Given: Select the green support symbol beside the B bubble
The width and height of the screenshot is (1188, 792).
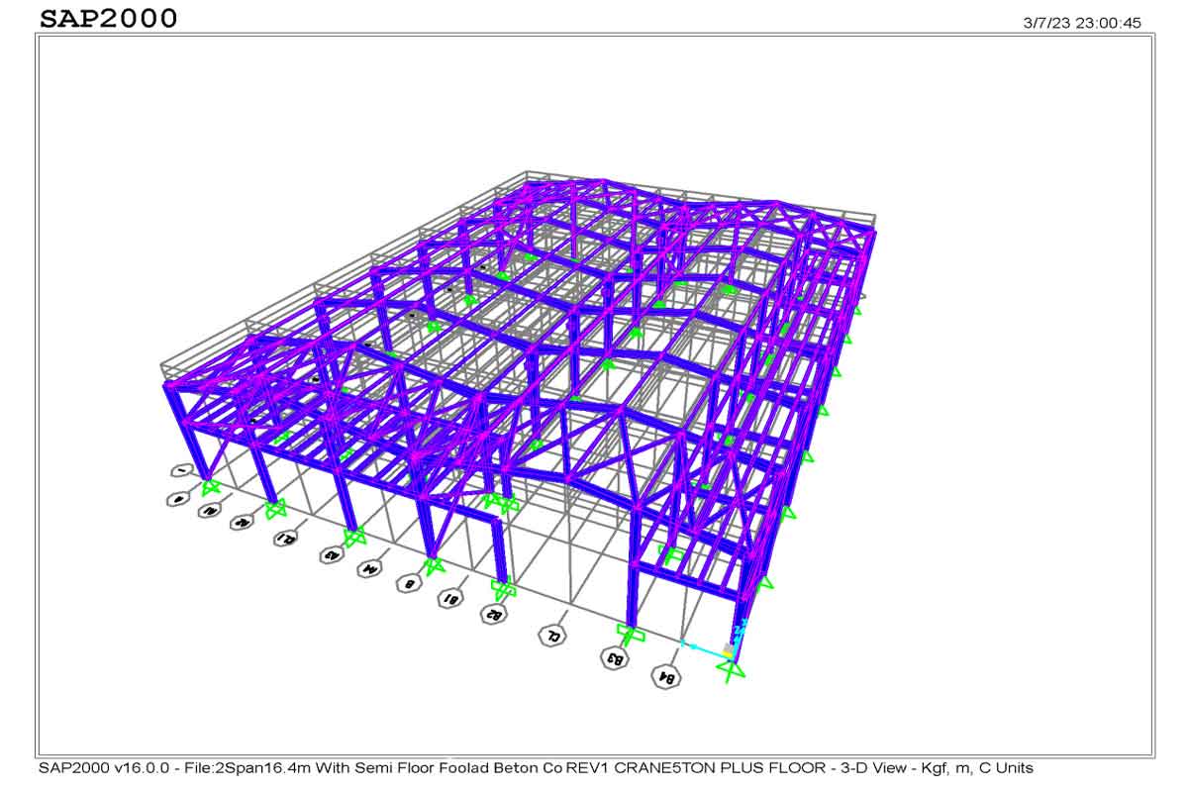Looking at the screenshot, I should coord(434,566).
